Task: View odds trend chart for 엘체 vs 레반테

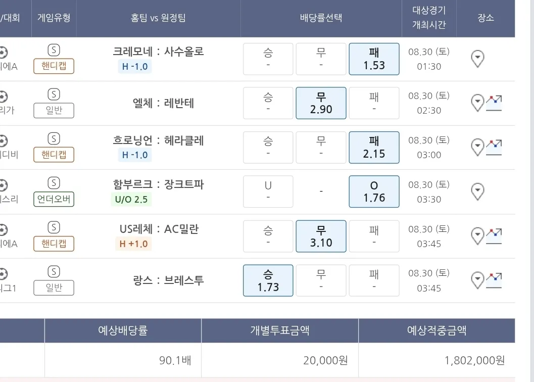Action: [x=494, y=103]
